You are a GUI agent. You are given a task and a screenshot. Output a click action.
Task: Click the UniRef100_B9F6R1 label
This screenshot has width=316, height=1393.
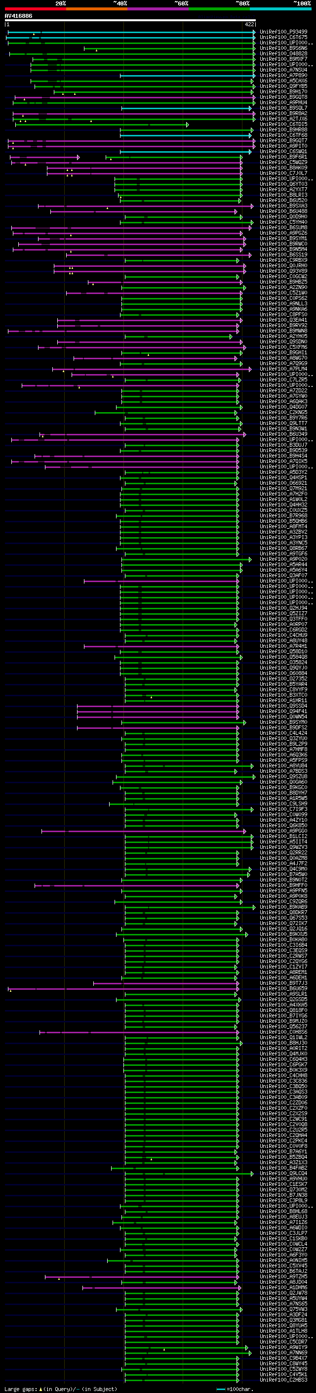click(x=283, y=157)
